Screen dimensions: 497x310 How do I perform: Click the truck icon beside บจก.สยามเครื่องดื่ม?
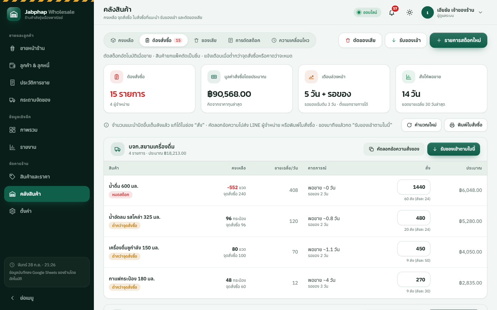[118, 149]
